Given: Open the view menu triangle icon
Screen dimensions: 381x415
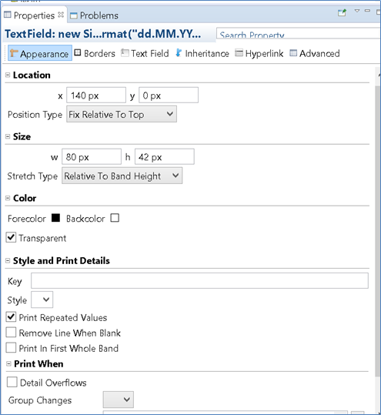Looking at the screenshot, I should pyautogui.click(x=357, y=11).
